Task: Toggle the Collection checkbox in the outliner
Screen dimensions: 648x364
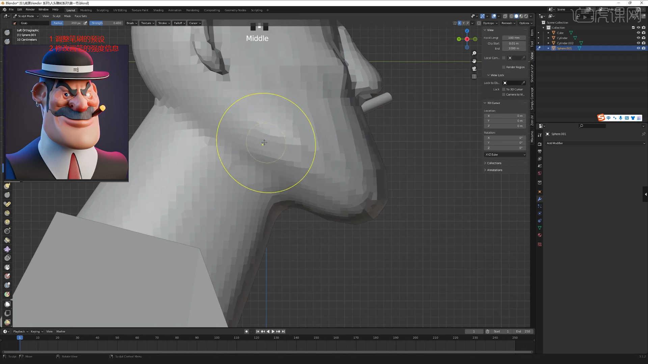Action: (633, 28)
